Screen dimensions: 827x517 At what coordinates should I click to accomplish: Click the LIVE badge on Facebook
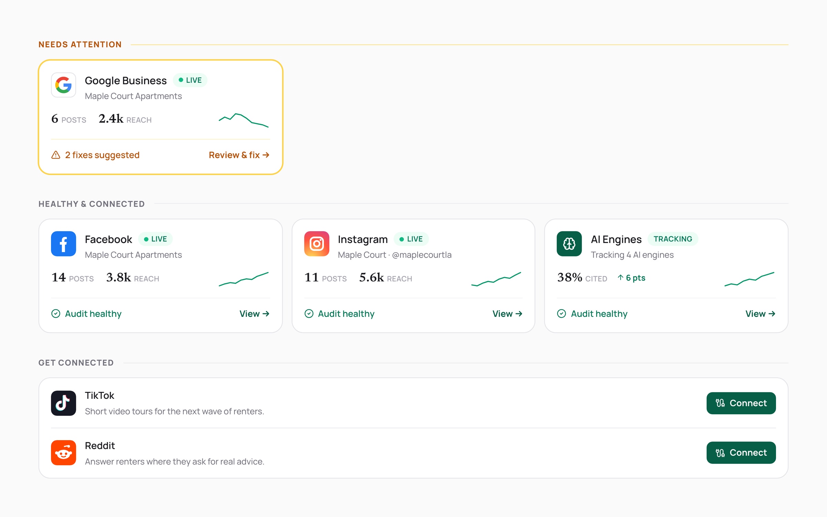coord(155,239)
